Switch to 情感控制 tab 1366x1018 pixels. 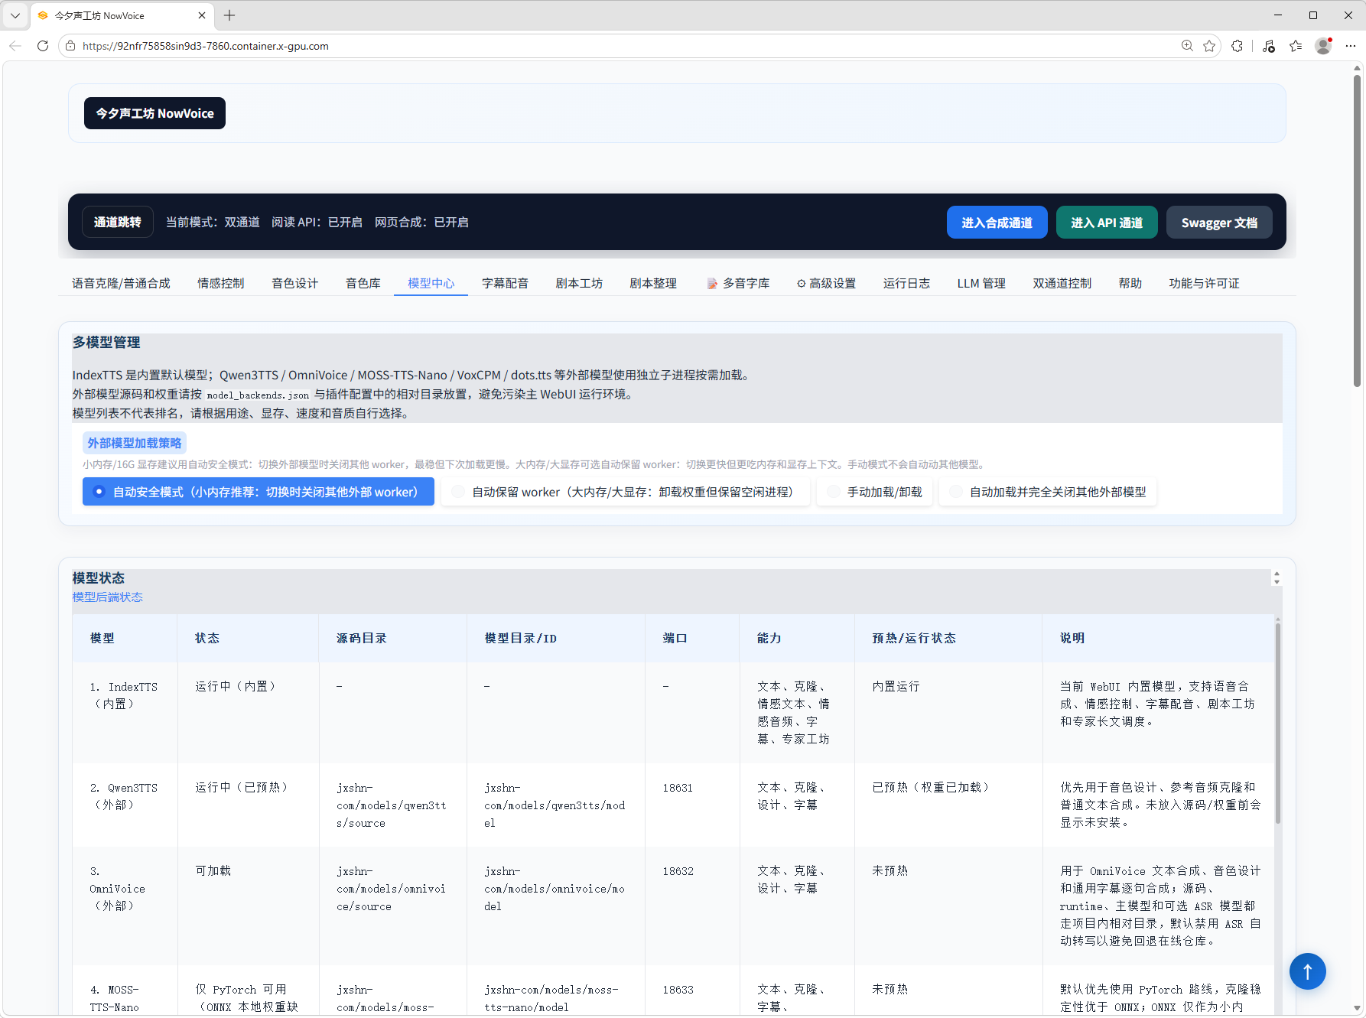point(220,283)
